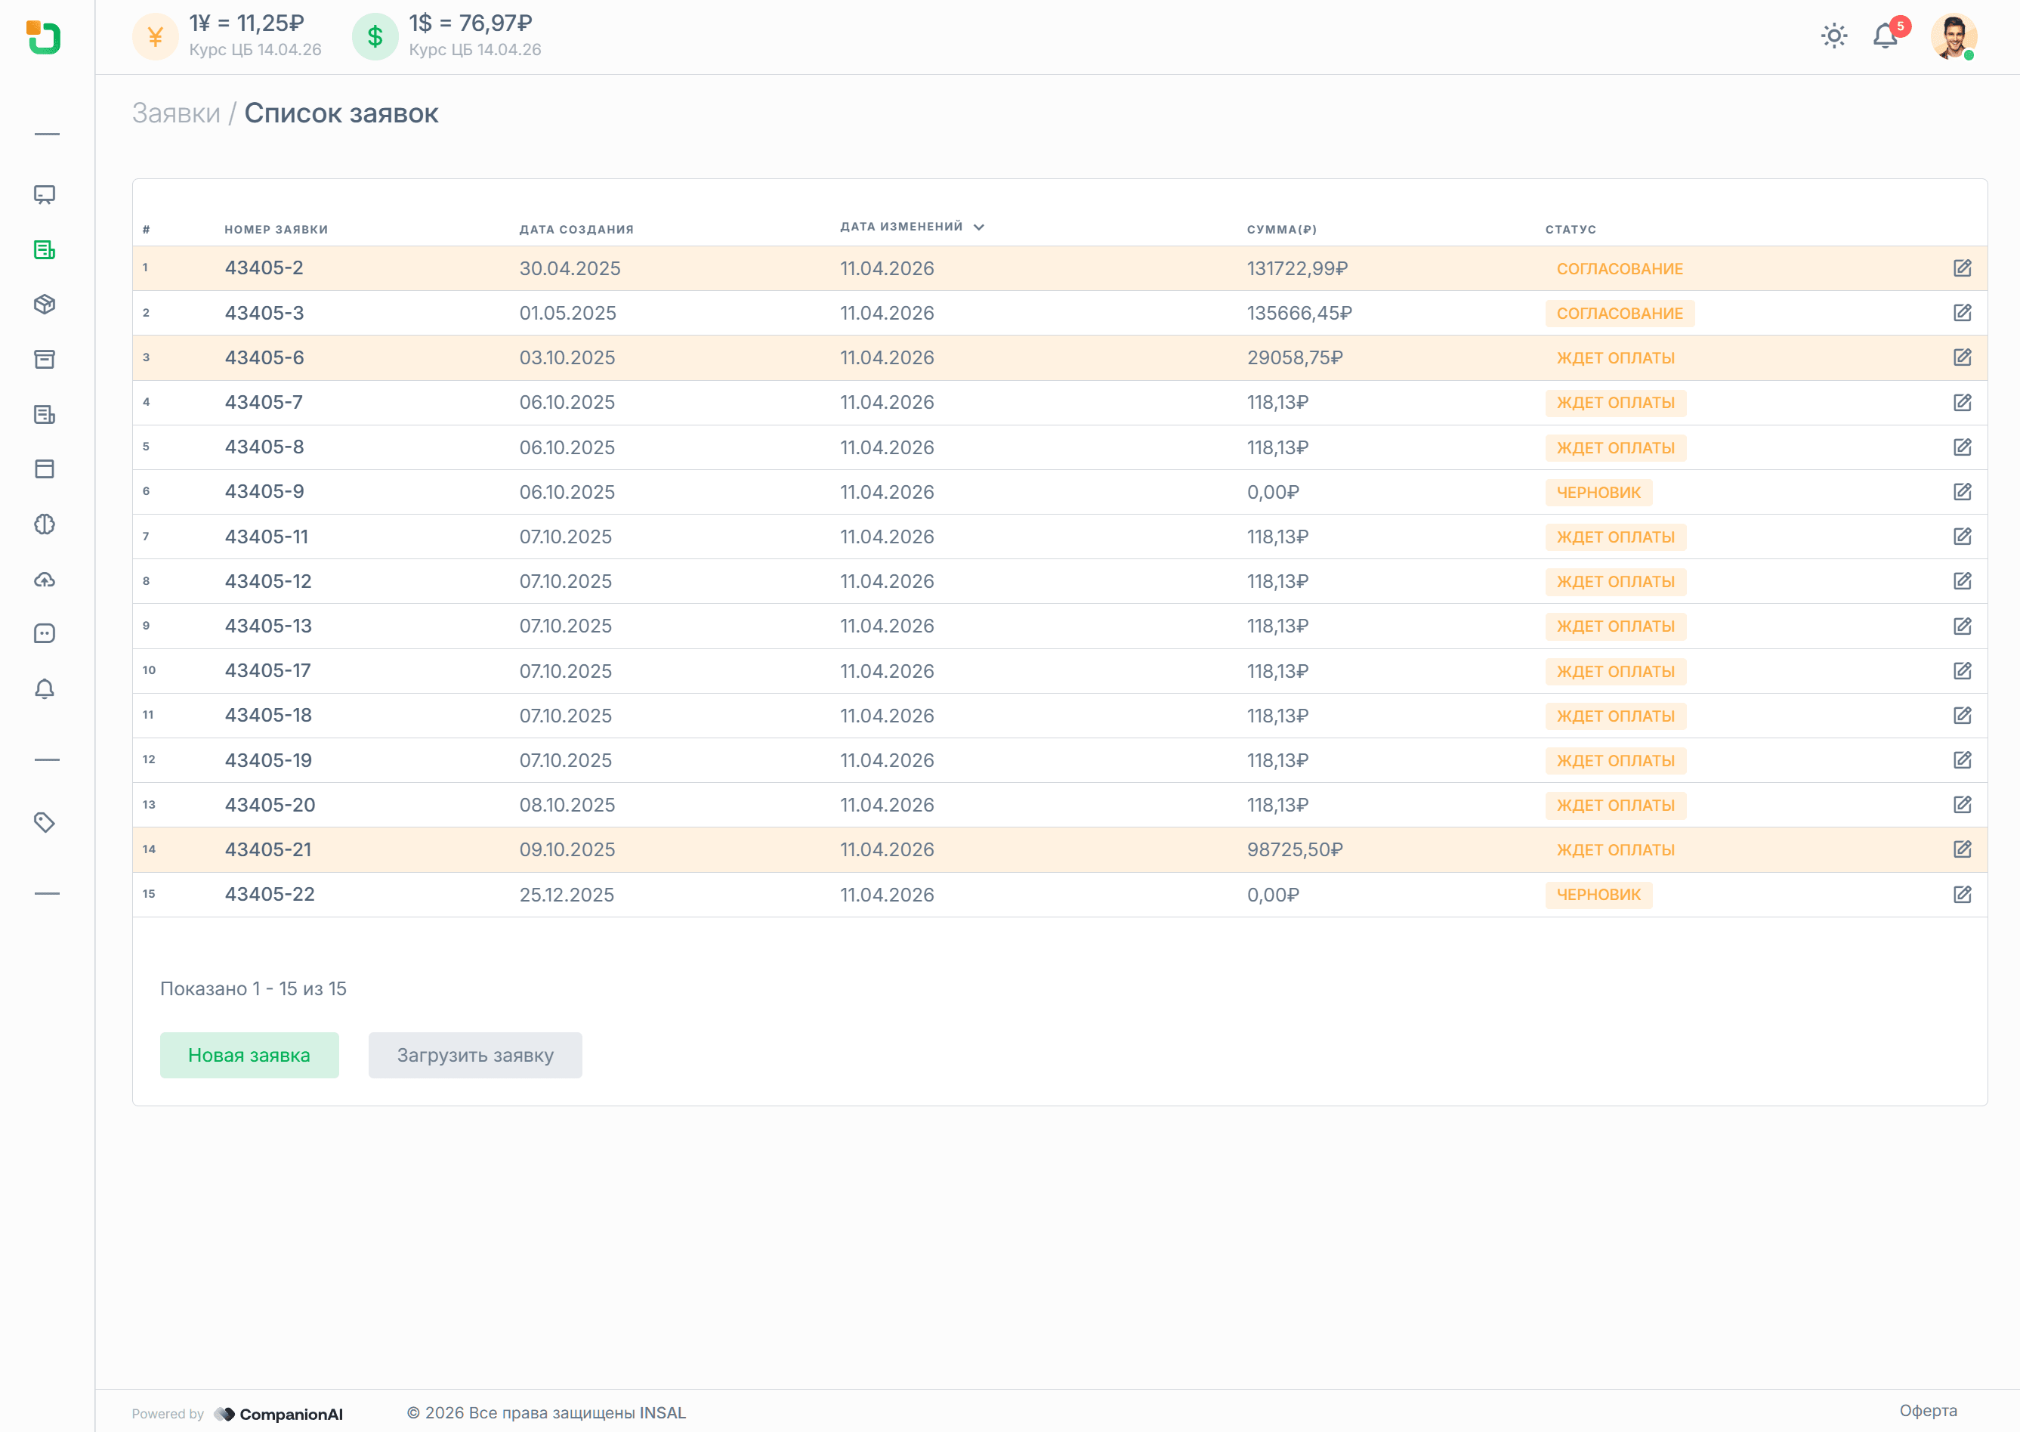2020x1432 pixels.
Task: Click the Загрузить заявку button
Action: pos(475,1056)
